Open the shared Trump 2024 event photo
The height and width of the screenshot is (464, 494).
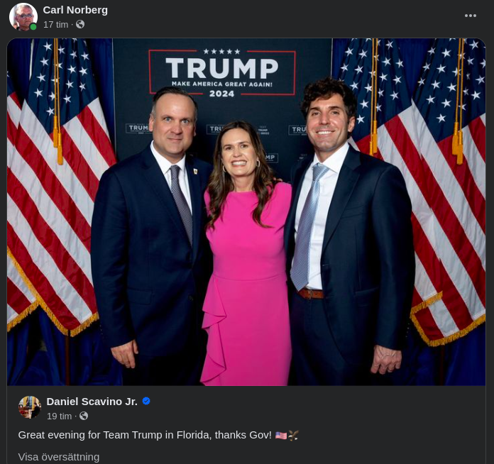(246, 211)
